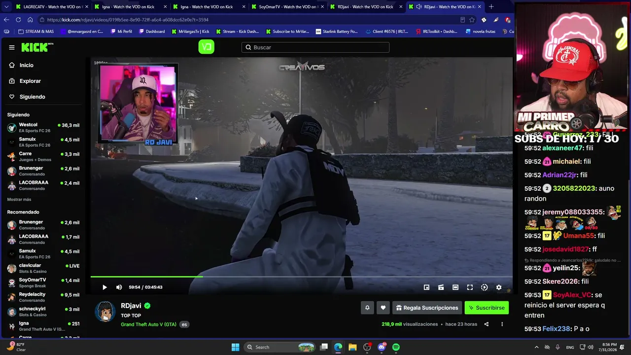Open the Windows Start menu
Image resolution: width=631 pixels, height=355 pixels.
coord(235,347)
